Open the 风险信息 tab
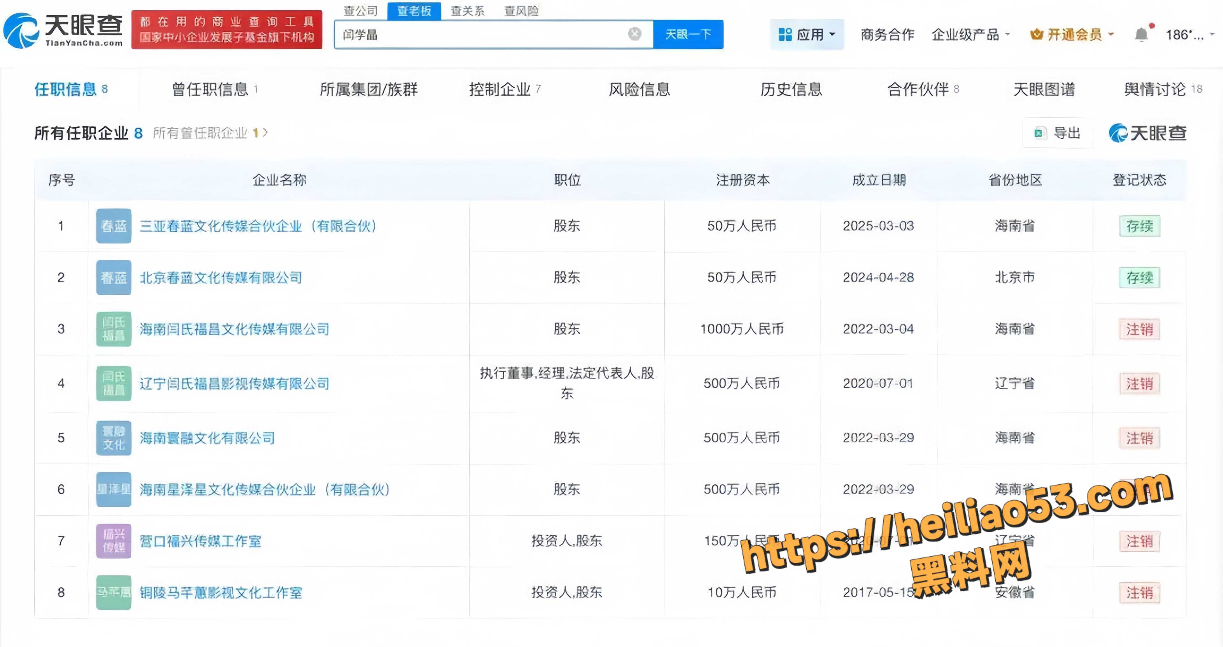The height and width of the screenshot is (647, 1223). (x=639, y=89)
